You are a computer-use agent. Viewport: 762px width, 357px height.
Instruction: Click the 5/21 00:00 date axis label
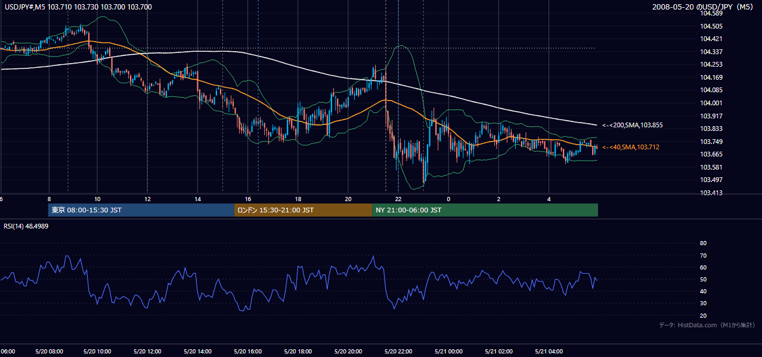point(449,351)
